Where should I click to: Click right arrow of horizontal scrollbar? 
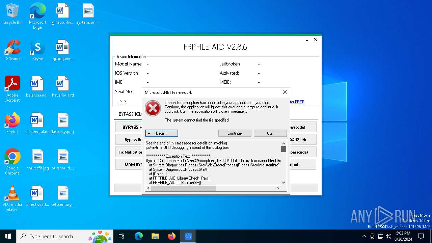click(278, 188)
